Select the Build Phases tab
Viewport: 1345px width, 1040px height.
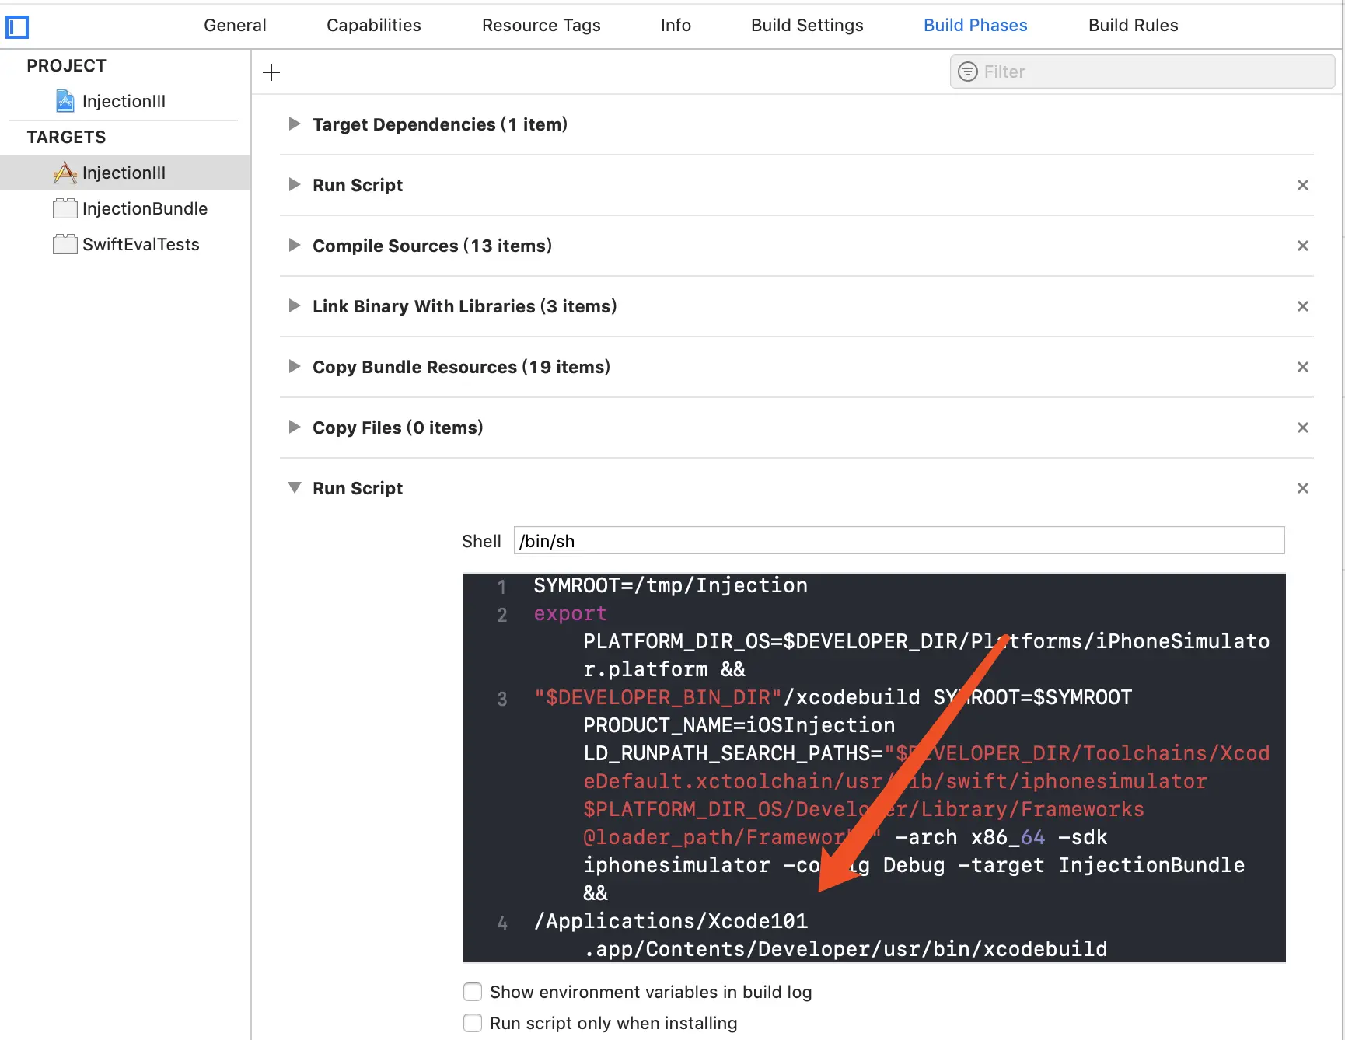point(975,25)
